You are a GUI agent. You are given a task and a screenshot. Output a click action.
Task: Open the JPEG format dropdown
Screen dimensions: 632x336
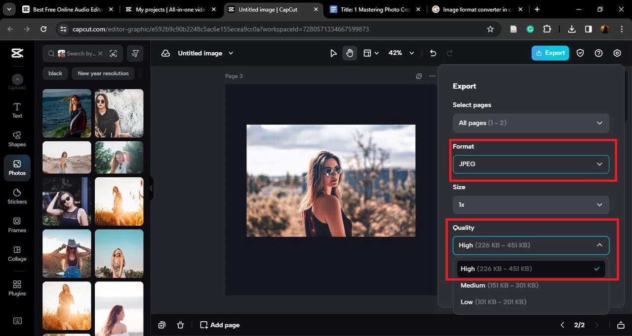[531, 164]
